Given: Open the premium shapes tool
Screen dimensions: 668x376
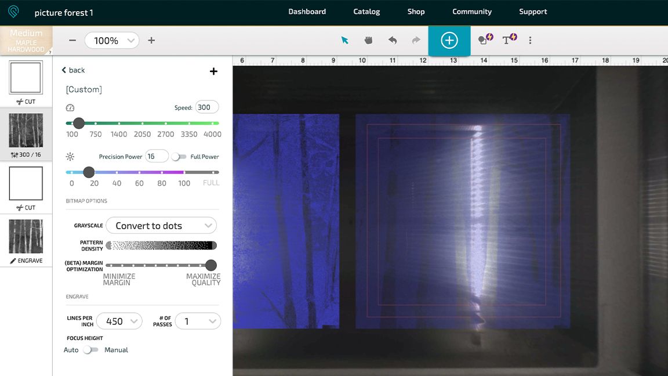Looking at the screenshot, I should tap(485, 39).
